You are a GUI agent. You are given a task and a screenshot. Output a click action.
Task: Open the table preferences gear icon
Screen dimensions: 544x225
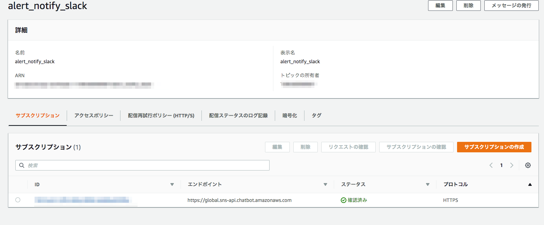coord(528,165)
